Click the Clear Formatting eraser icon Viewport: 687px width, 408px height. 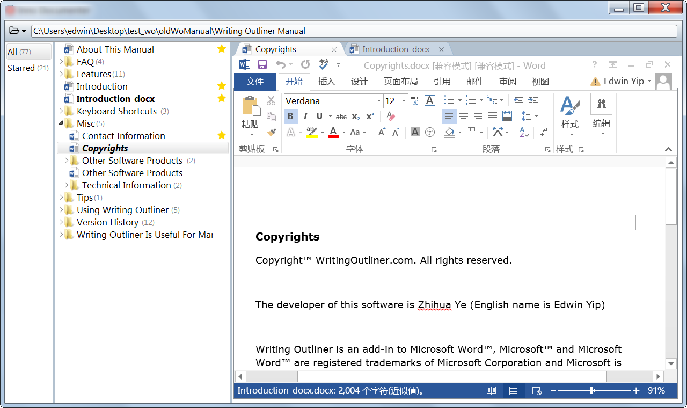(x=391, y=116)
